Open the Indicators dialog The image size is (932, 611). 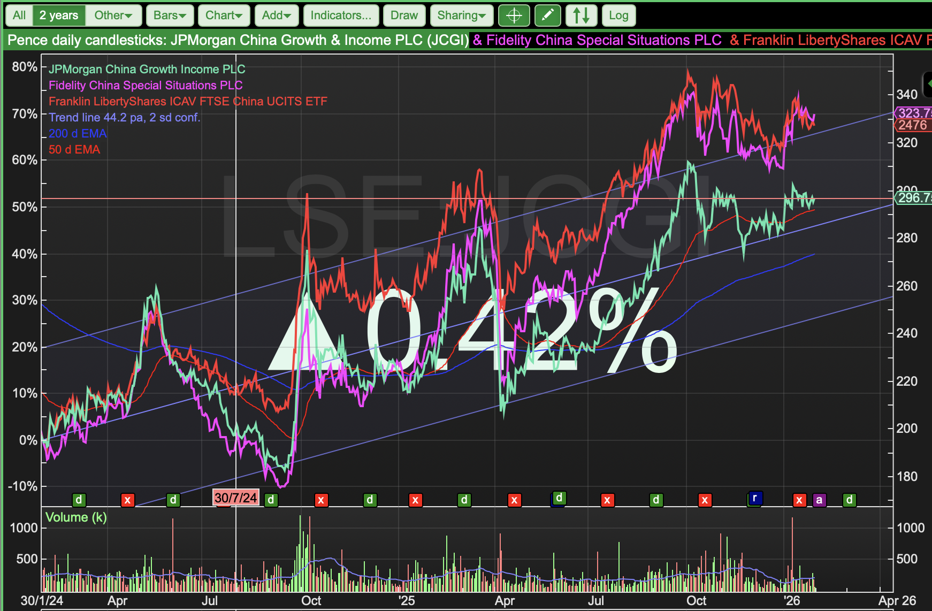coord(341,16)
